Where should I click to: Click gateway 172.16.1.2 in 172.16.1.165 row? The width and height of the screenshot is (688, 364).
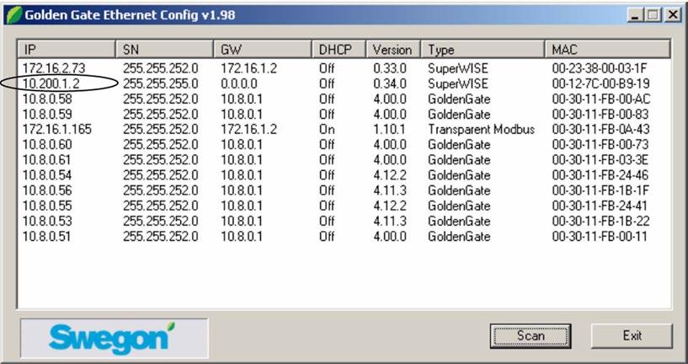[248, 130]
